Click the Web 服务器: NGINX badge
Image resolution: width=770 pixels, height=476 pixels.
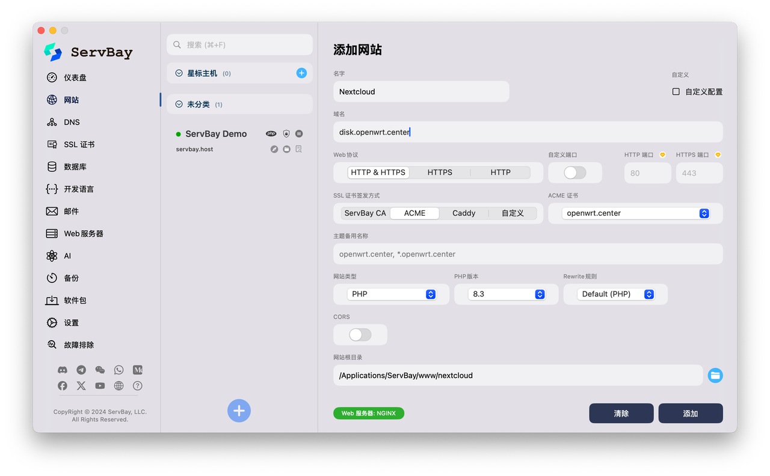(x=369, y=413)
